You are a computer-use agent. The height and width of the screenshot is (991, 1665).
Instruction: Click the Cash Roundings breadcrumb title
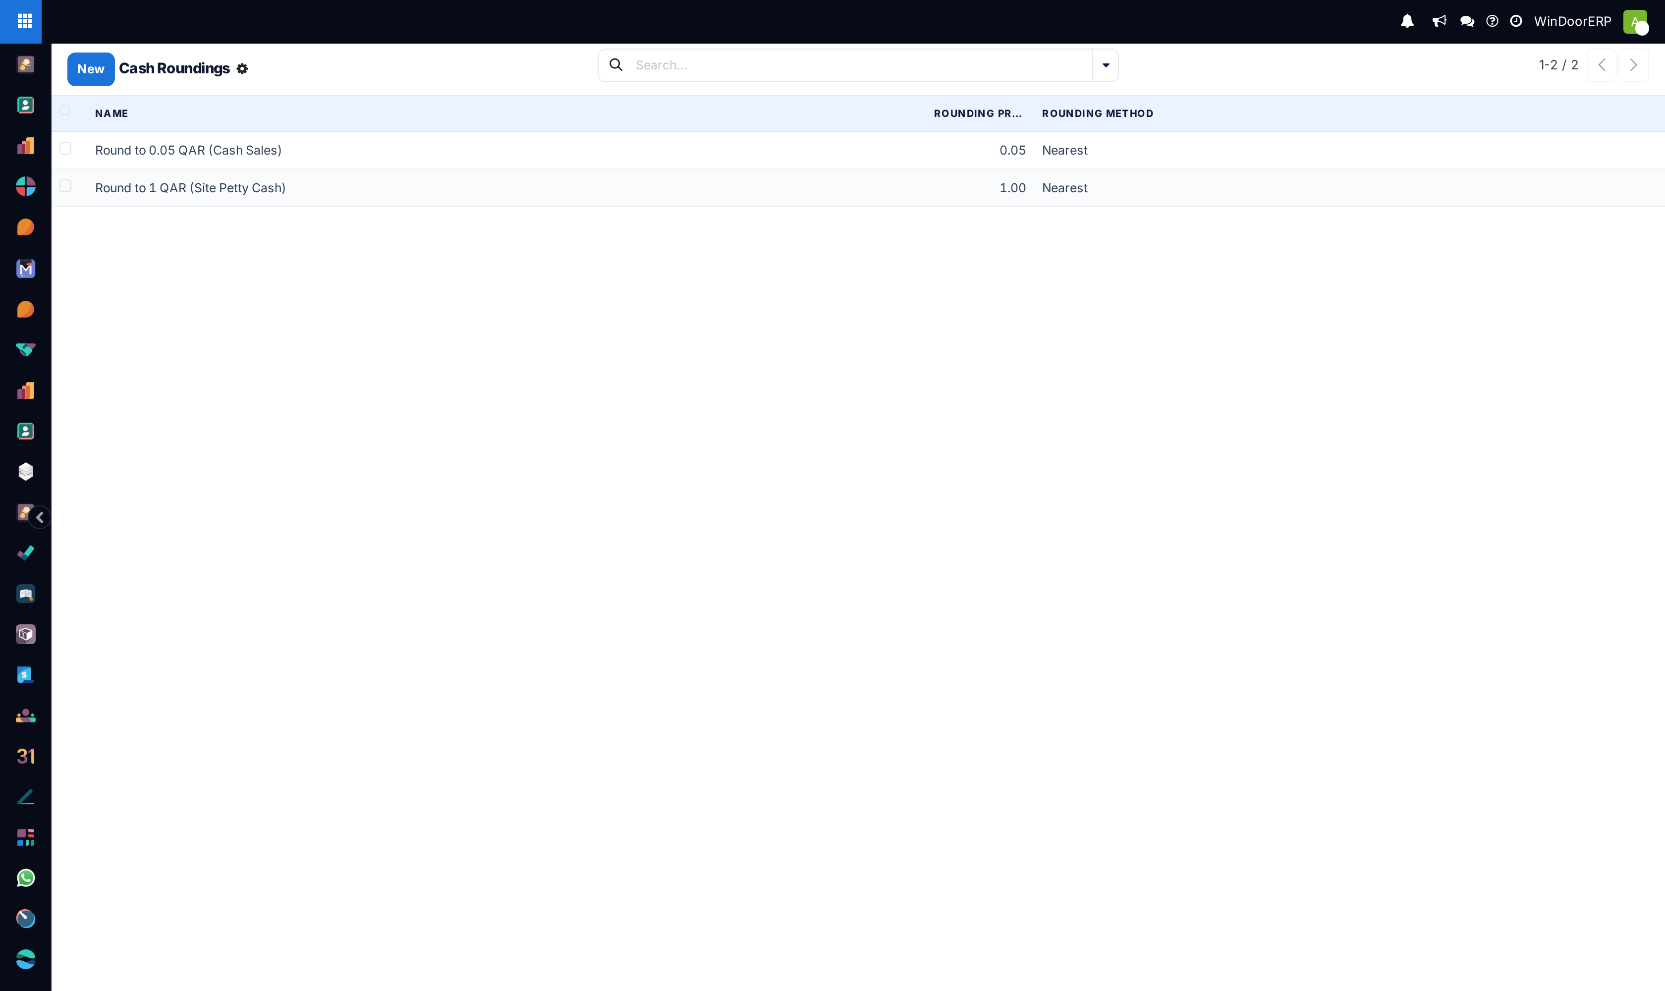(174, 69)
